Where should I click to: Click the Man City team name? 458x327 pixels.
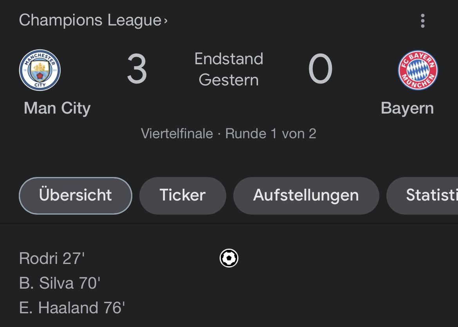point(57,108)
